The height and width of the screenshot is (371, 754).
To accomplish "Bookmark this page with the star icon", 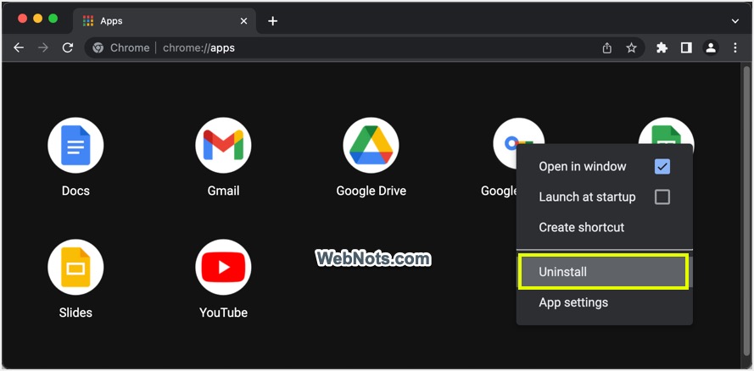I will (631, 48).
